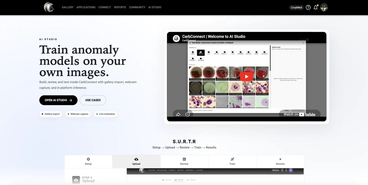Click the Webcam capture pill
The height and width of the screenshot is (185, 368).
pyautogui.click(x=78, y=114)
